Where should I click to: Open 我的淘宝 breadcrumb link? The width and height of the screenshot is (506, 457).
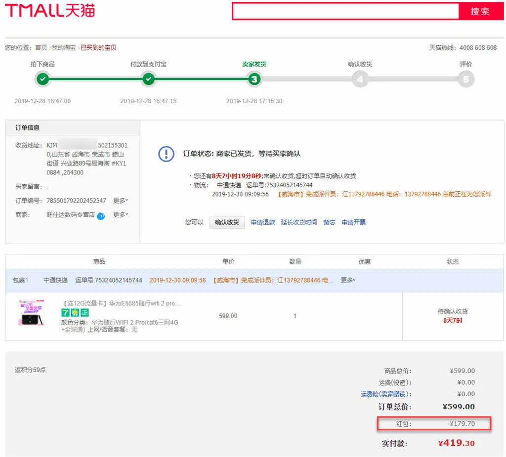64,48
